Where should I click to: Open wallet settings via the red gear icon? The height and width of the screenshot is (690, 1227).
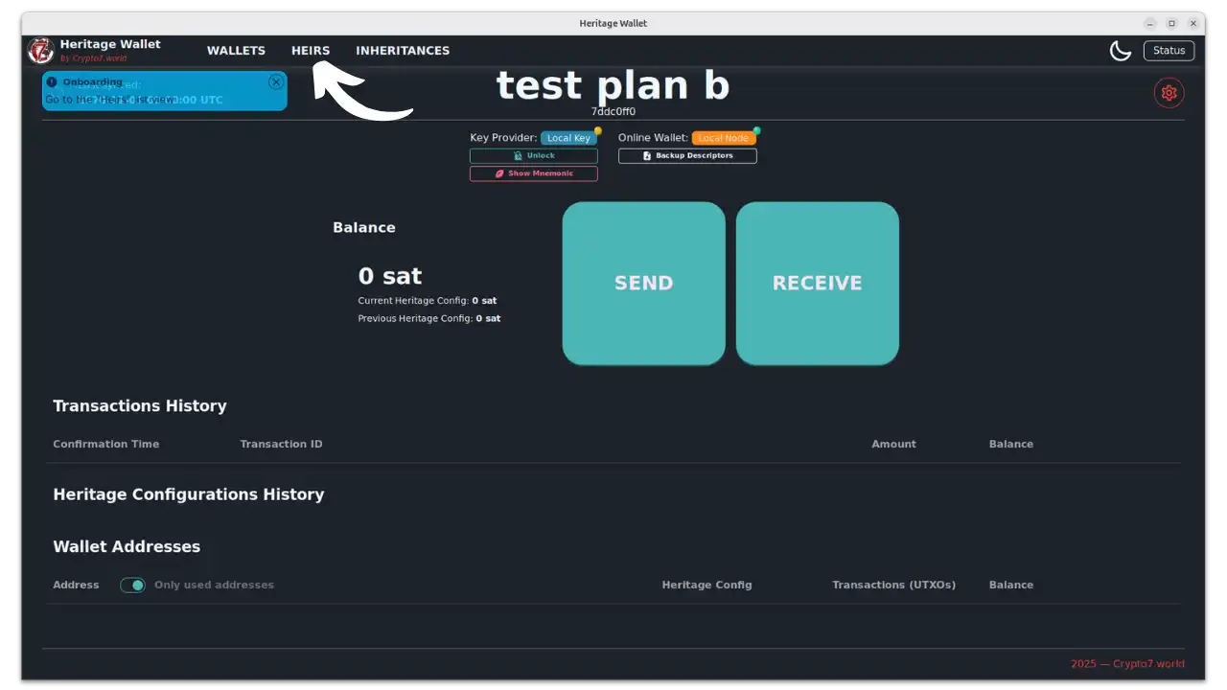[x=1169, y=92]
